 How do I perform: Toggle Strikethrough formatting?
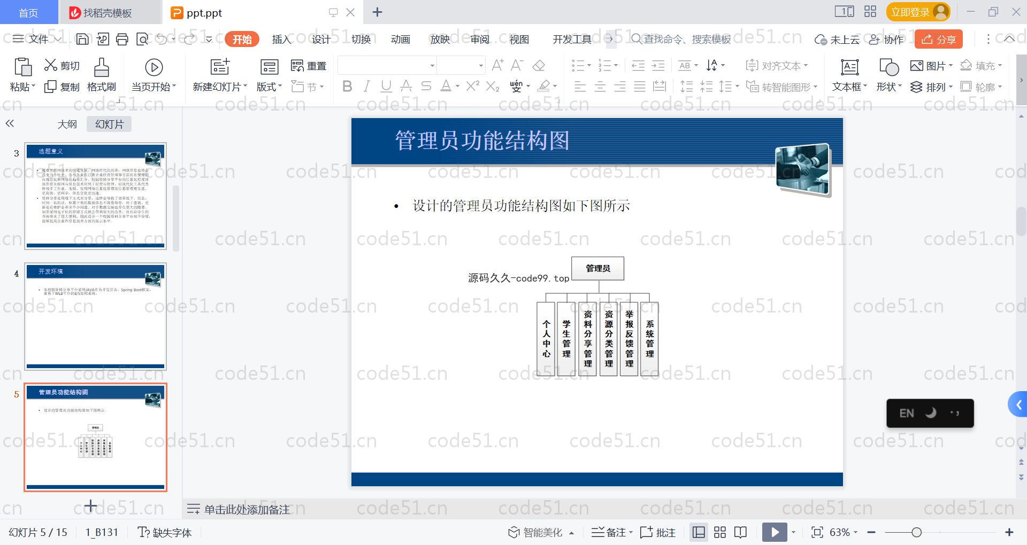pyautogui.click(x=406, y=86)
